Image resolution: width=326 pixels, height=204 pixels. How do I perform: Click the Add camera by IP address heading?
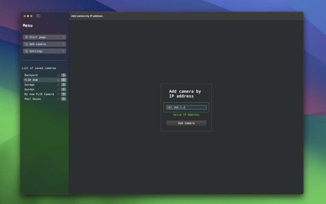(185, 94)
